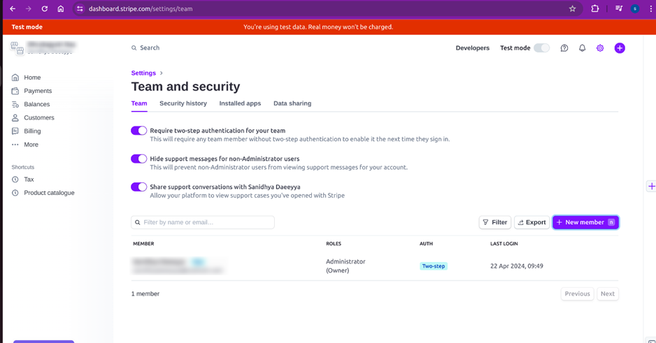Image resolution: width=656 pixels, height=343 pixels.
Task: Turn off share support conversations toggle
Action: click(138, 187)
